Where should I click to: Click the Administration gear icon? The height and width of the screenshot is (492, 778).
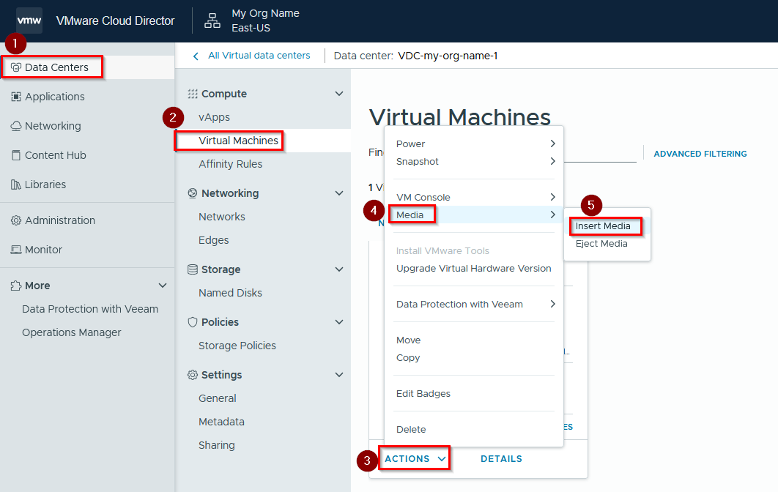pyautogui.click(x=16, y=220)
